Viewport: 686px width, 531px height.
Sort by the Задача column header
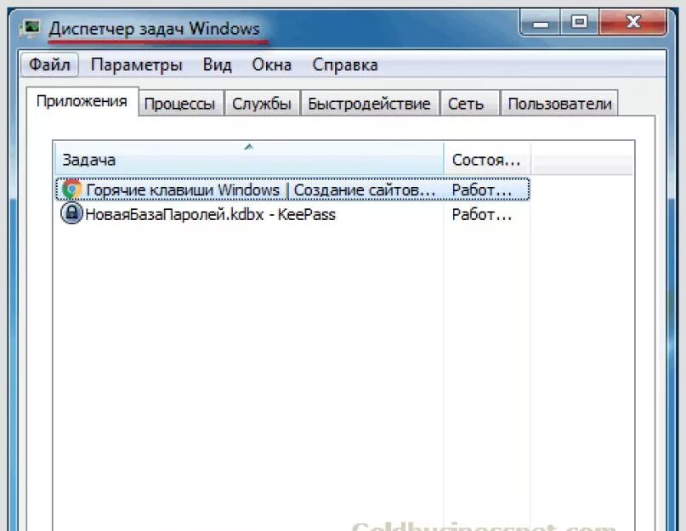(249, 158)
